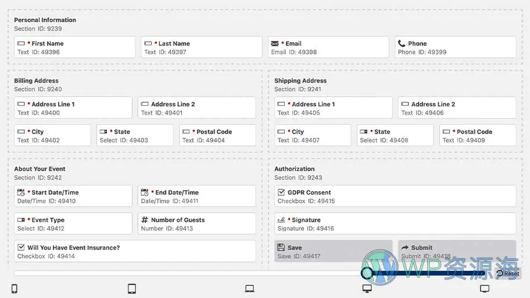
Task: Click the Event Type label
Action: tap(48, 220)
